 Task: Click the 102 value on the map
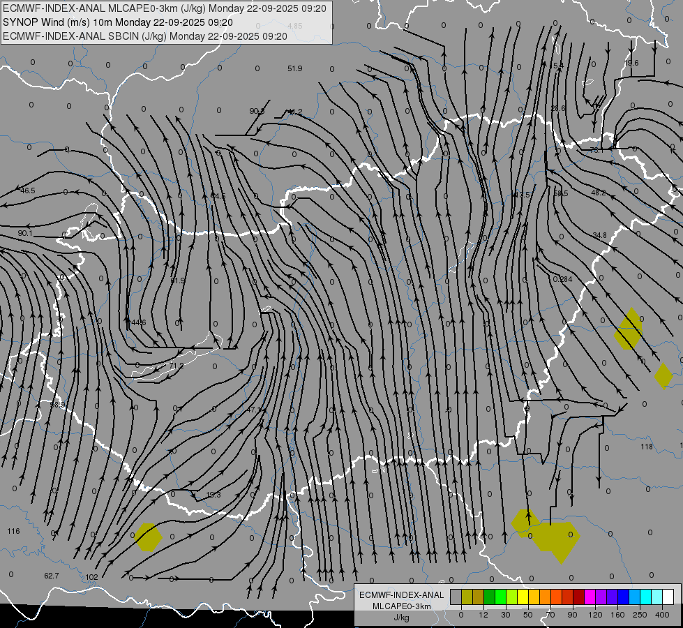pyautogui.click(x=91, y=577)
